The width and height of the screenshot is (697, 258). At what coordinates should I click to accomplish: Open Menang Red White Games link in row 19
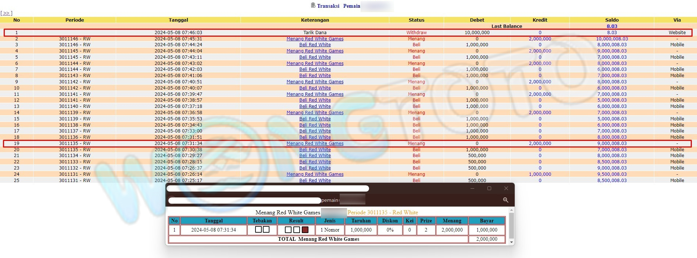point(315,143)
